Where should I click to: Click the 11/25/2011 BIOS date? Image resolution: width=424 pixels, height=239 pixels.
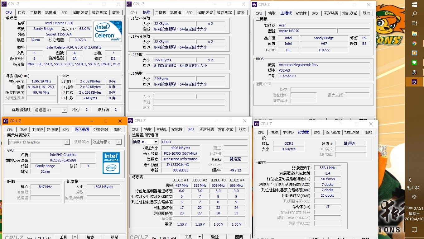[x=324, y=76]
